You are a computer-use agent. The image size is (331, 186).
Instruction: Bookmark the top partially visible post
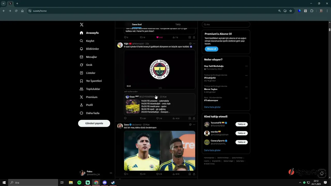[x=190, y=37]
